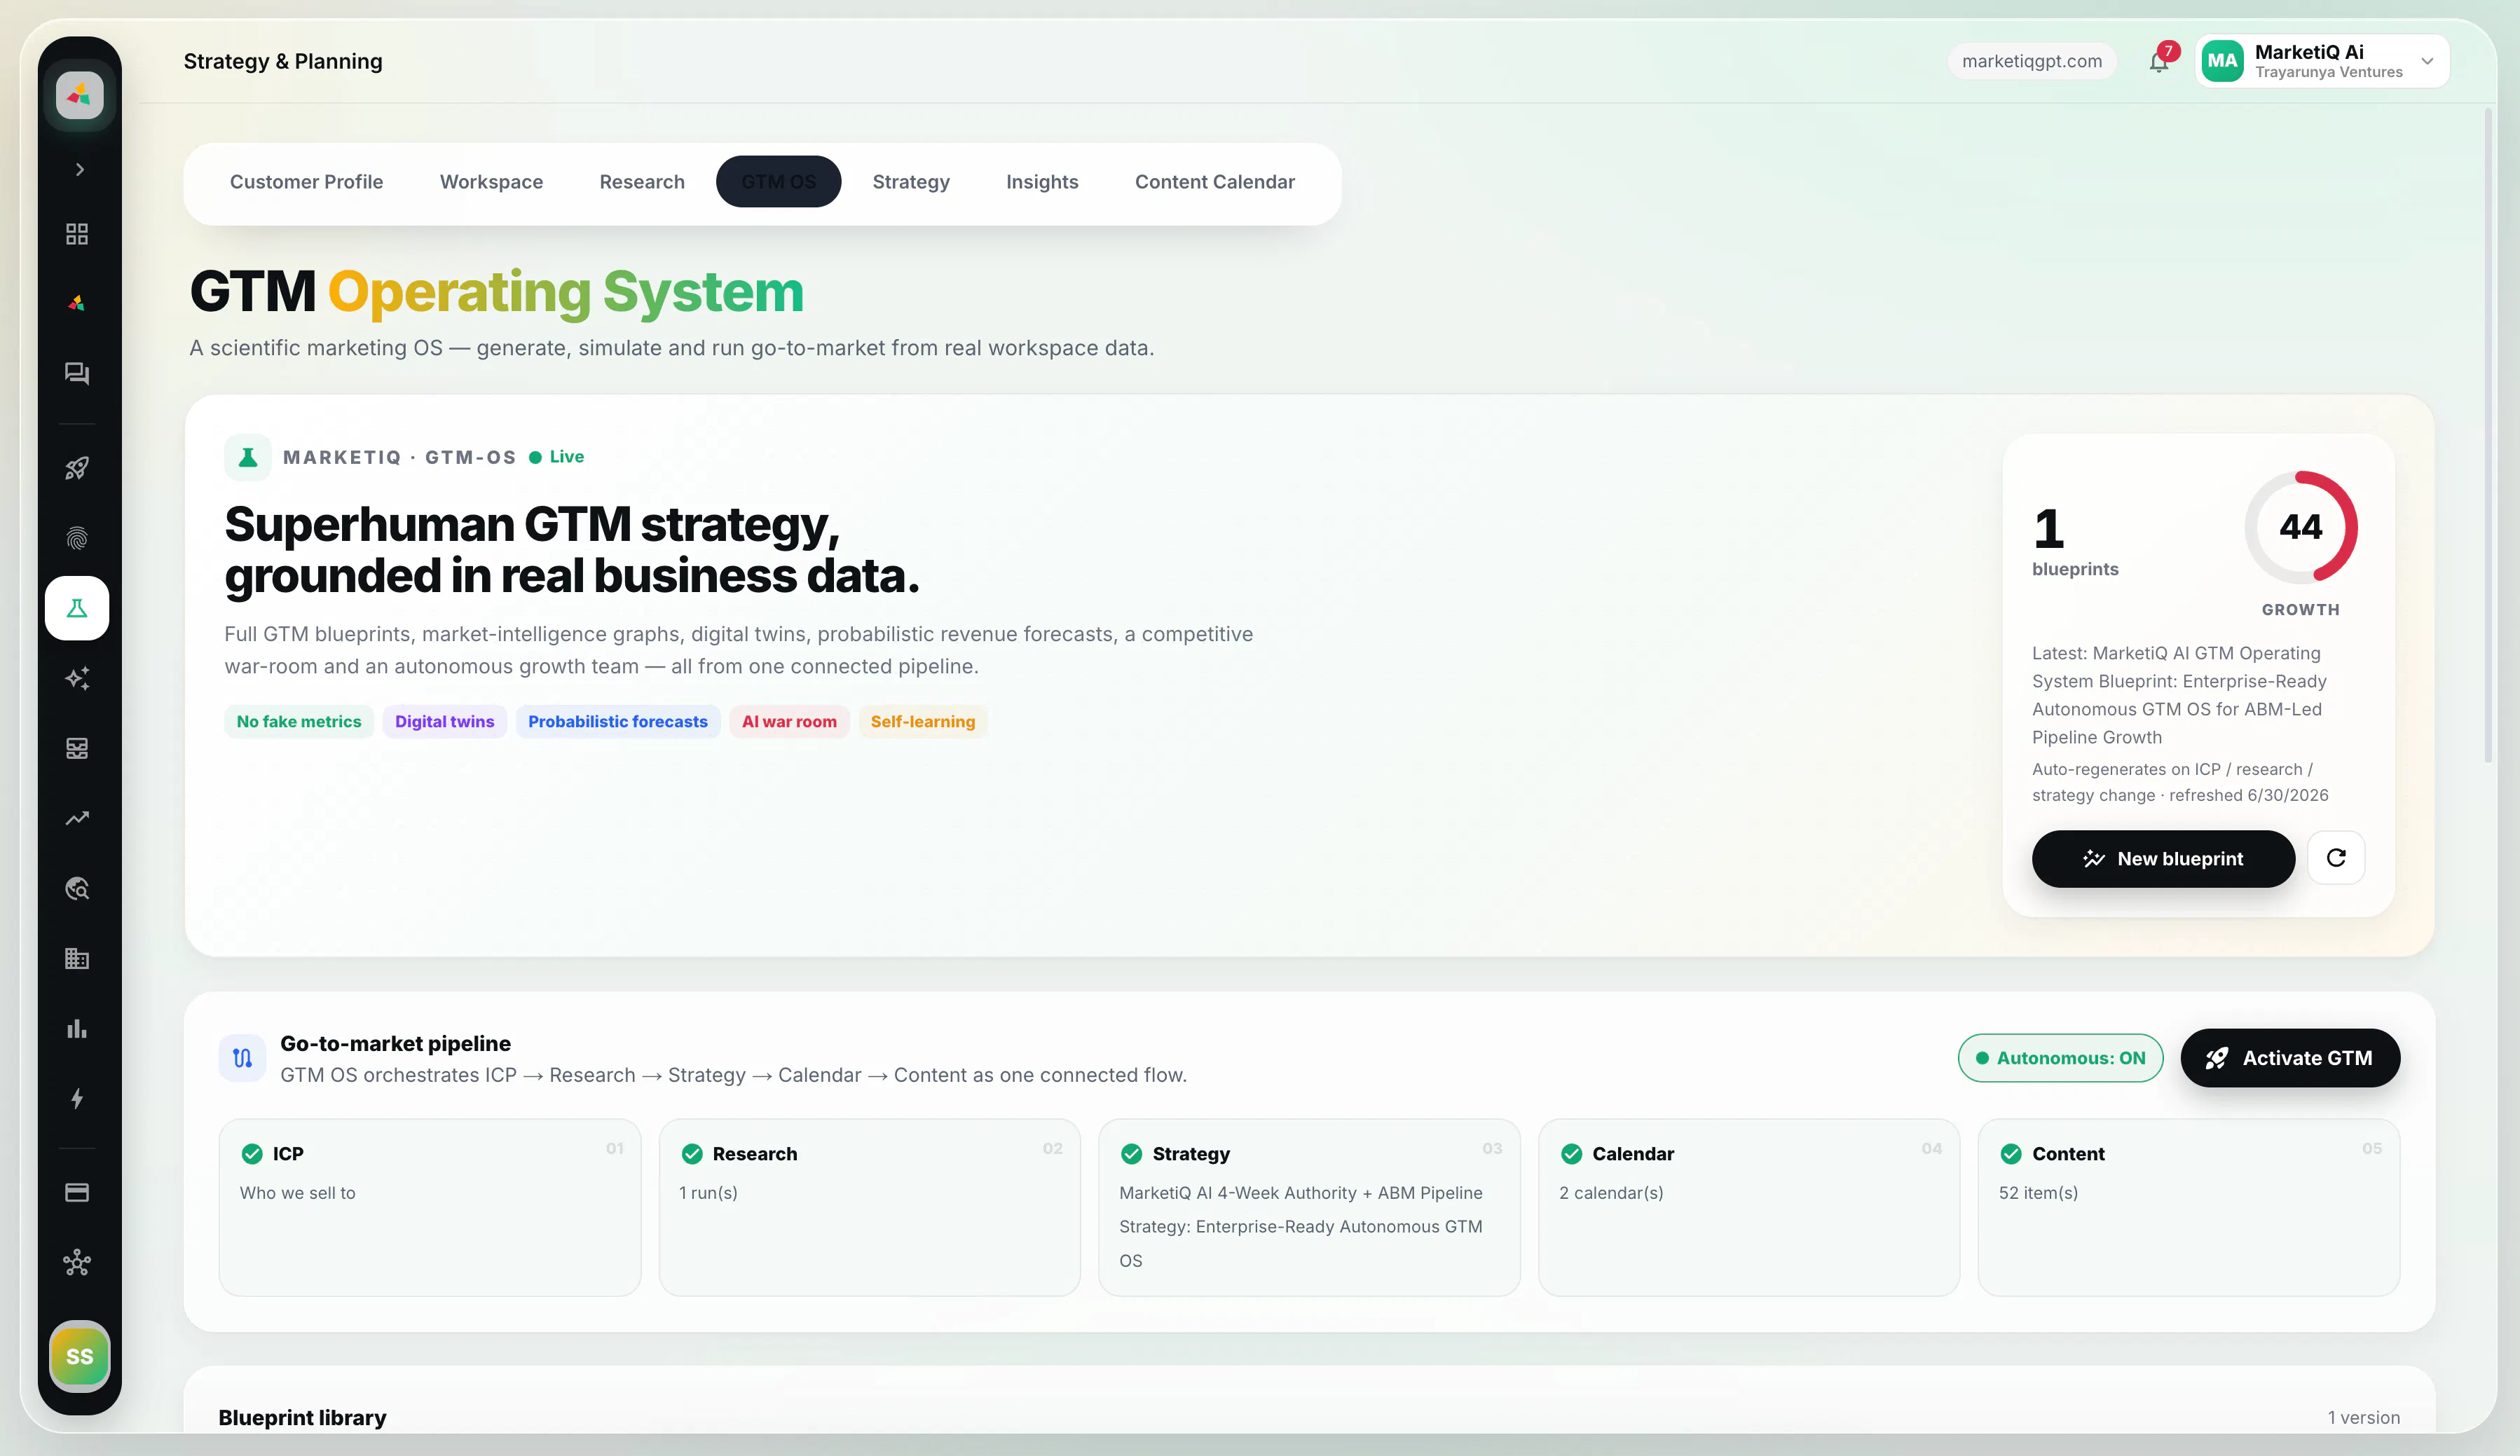Image resolution: width=2520 pixels, height=1456 pixels.
Task: Click the growth score ring showing 44
Action: (x=2300, y=527)
